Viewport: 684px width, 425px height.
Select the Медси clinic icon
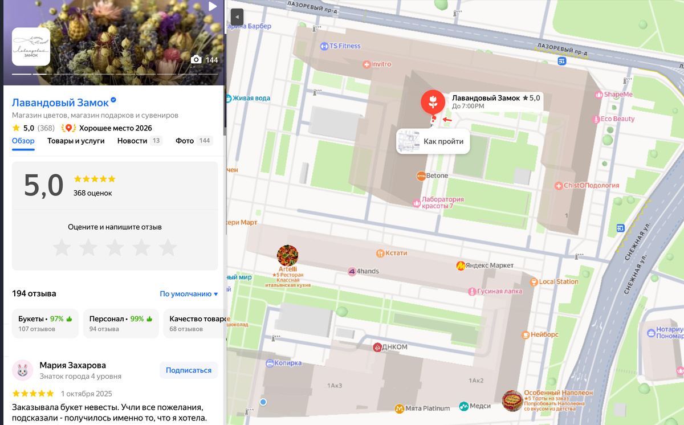click(464, 407)
